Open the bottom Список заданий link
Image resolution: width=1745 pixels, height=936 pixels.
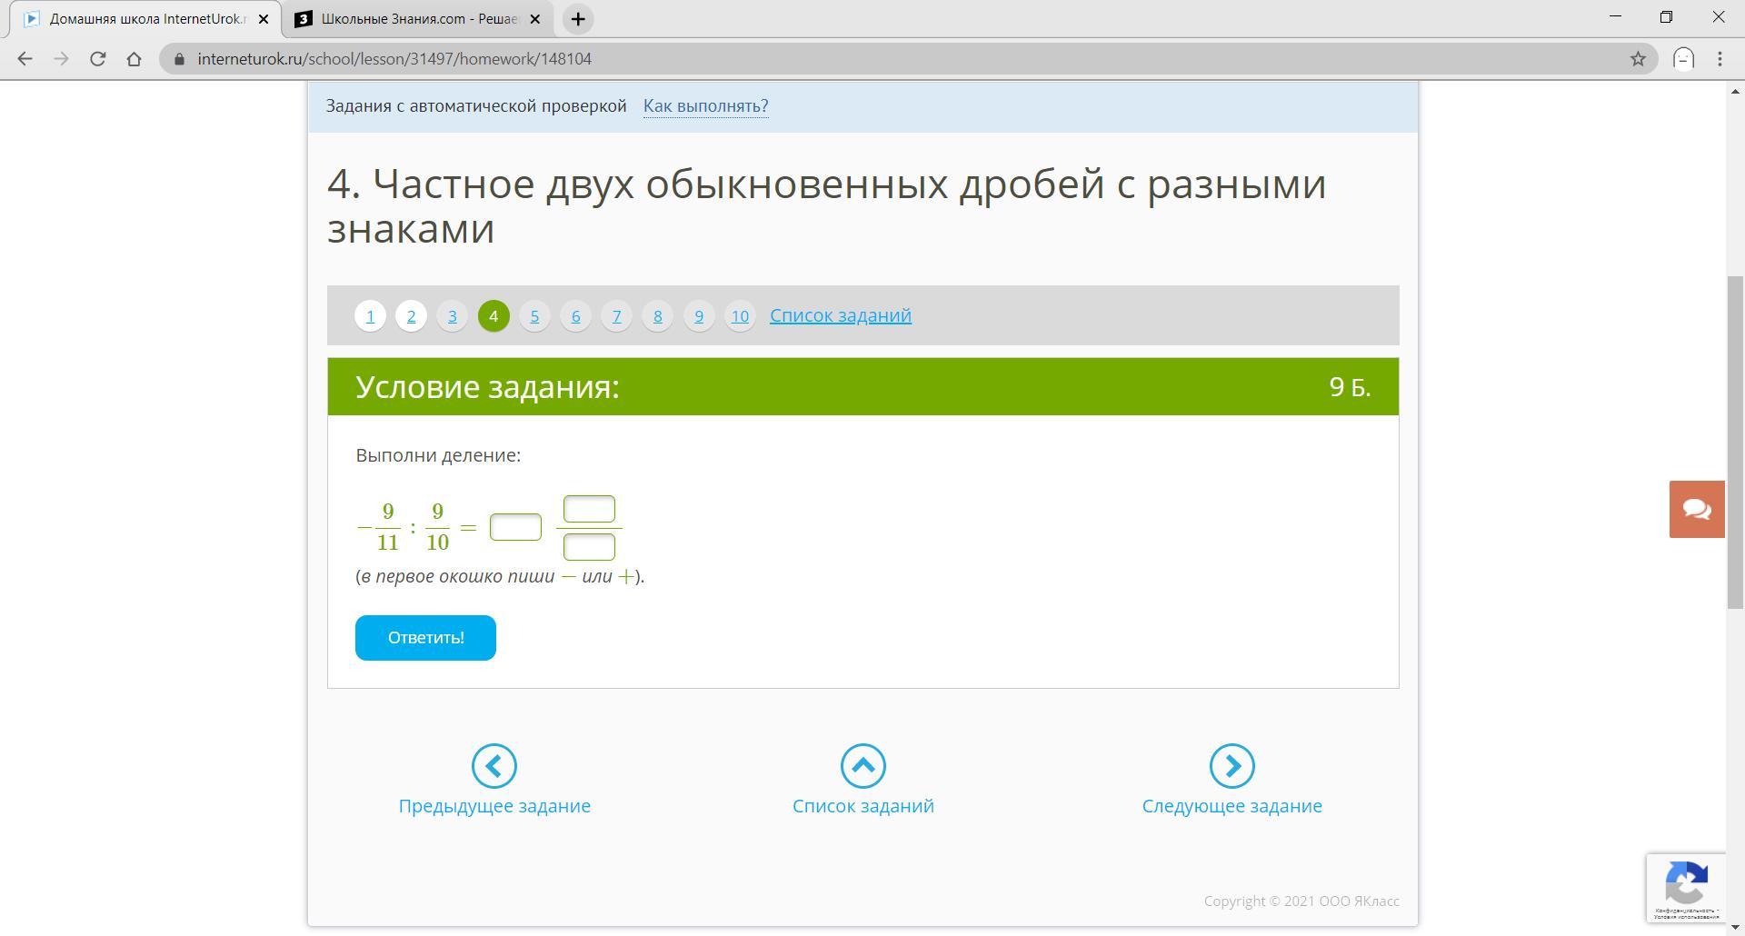[x=863, y=806]
